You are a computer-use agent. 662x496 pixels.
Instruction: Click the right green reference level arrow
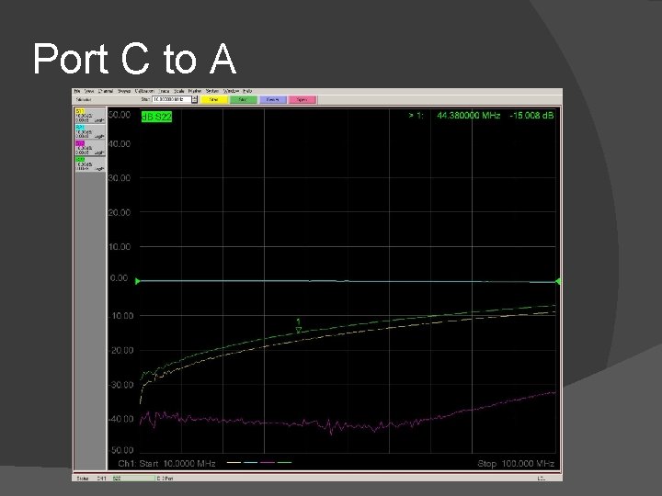coord(558,281)
